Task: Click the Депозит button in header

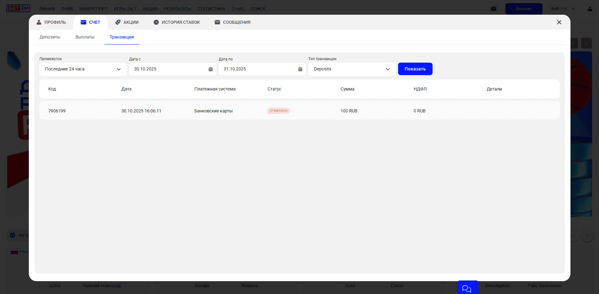Action: coord(524,9)
